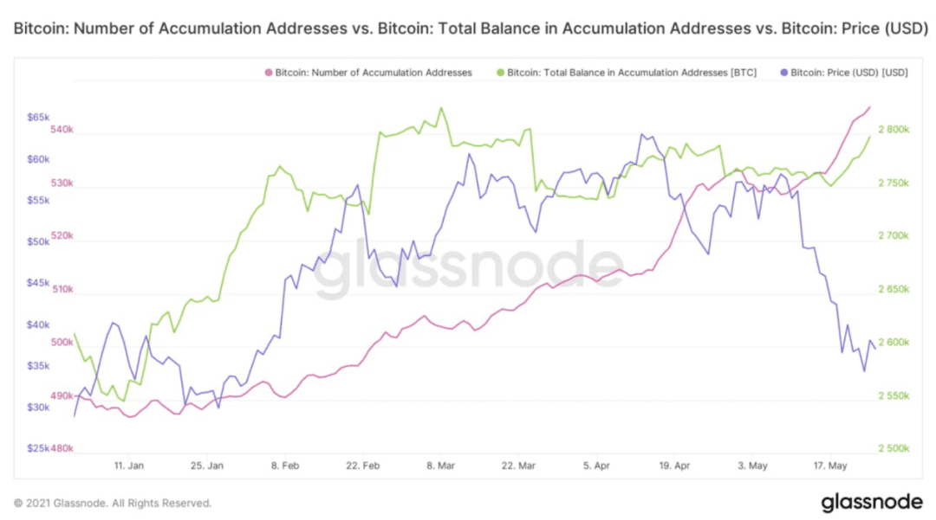The width and height of the screenshot is (936, 520).
Task: Toggle the Total Balance in Accumulation Addresses [BTC] label
Action: point(632,73)
